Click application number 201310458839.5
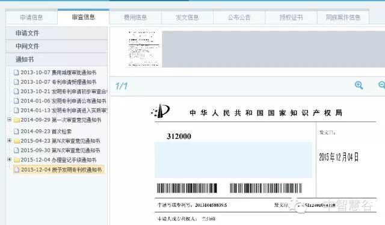The height and width of the screenshot is (225, 385). tap(211, 205)
